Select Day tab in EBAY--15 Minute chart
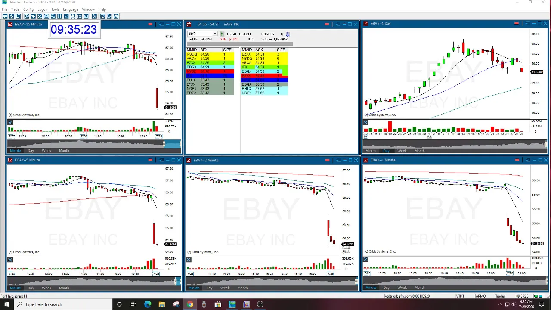The width and height of the screenshot is (551, 310). (x=31, y=151)
